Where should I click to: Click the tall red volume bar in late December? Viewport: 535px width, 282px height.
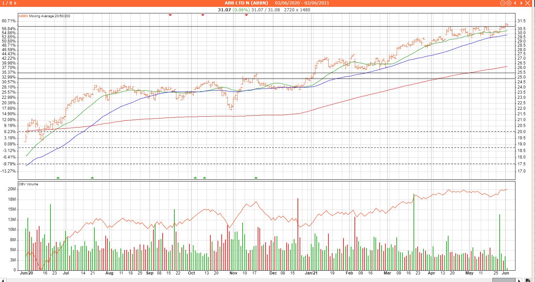tap(298, 233)
